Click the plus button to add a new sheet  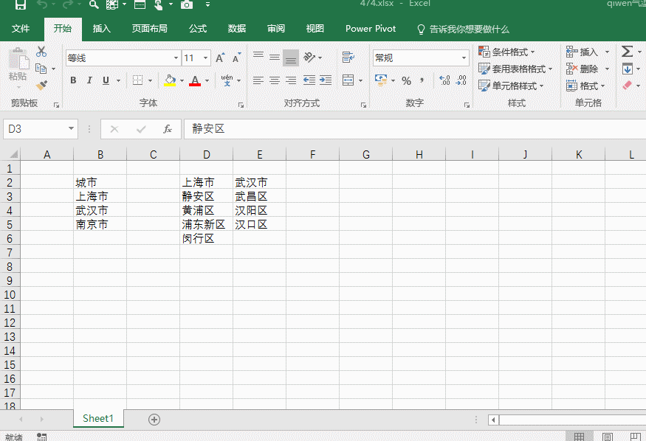coord(154,419)
